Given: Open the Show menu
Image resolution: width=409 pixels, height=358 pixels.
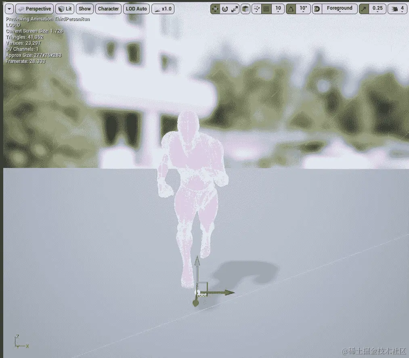Looking at the screenshot, I should tap(84, 9).
